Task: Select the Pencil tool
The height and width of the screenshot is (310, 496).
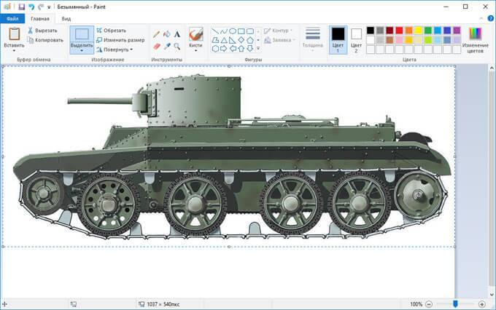Action: (x=156, y=34)
